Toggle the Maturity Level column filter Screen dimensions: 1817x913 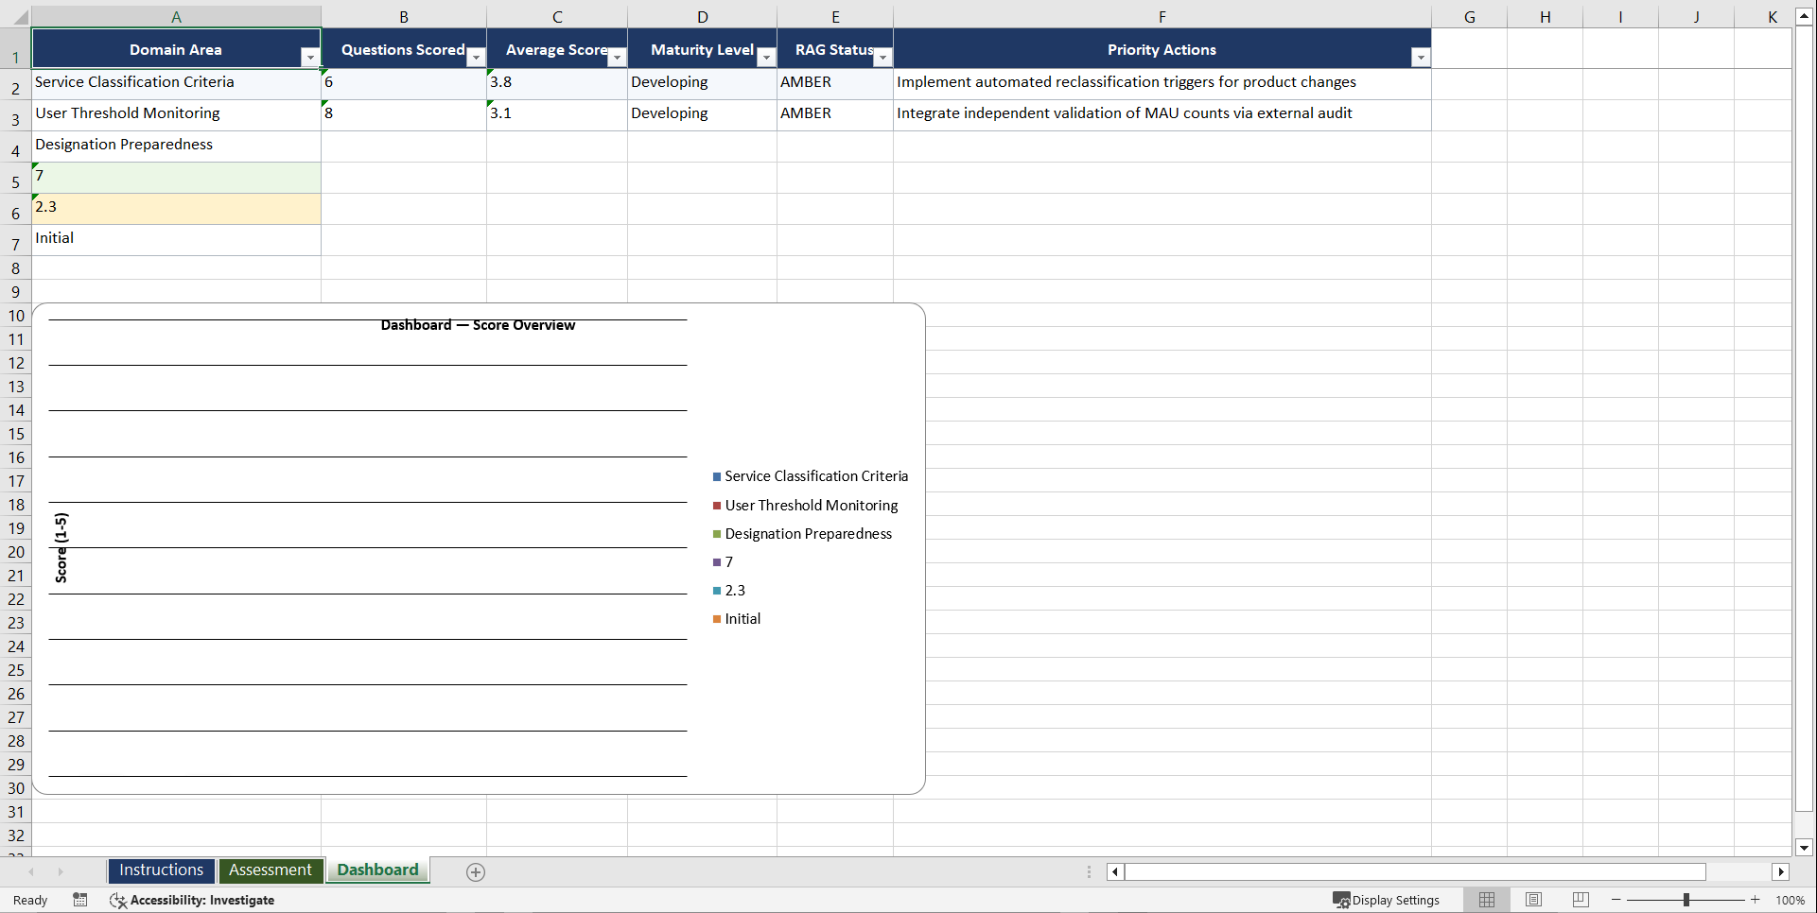coord(765,58)
